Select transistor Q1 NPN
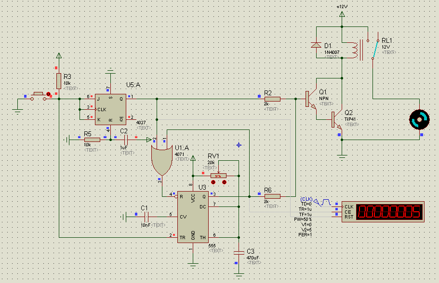The image size is (439, 283). (x=311, y=99)
